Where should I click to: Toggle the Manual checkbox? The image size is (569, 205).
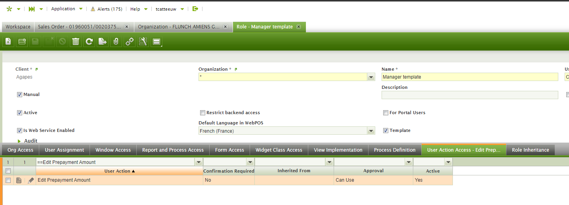click(19, 95)
